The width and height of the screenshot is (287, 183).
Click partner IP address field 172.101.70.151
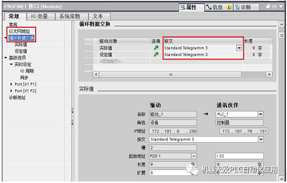pos(244,131)
